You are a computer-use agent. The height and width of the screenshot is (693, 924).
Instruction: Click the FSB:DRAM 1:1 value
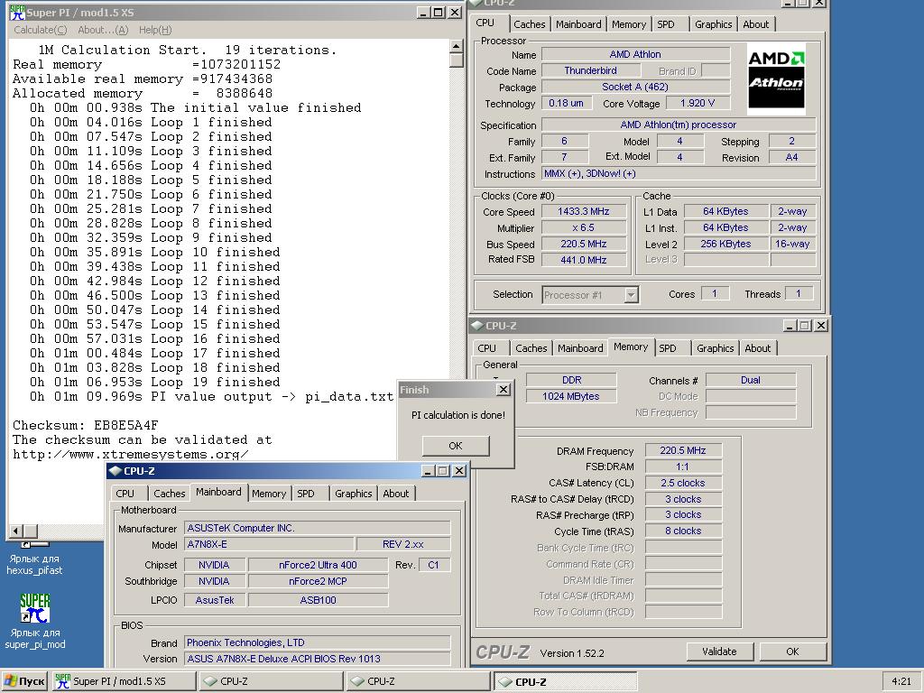683,467
